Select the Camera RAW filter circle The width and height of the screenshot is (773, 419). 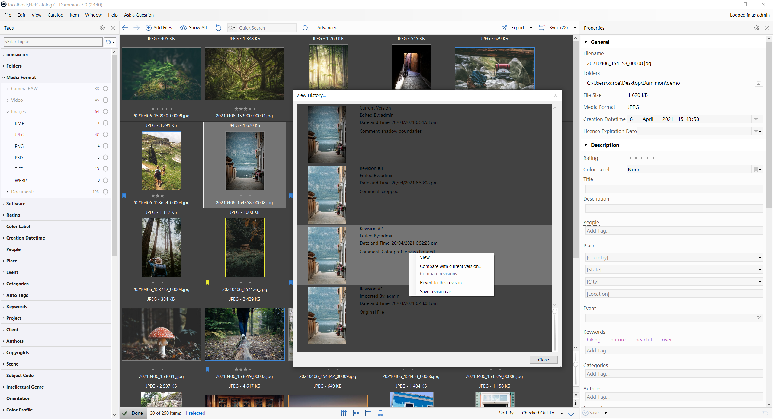tap(105, 88)
